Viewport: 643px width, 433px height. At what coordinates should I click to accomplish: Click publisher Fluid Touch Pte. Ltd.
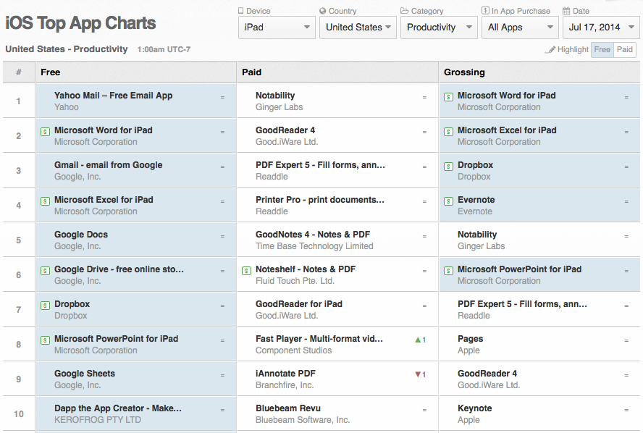(x=295, y=281)
